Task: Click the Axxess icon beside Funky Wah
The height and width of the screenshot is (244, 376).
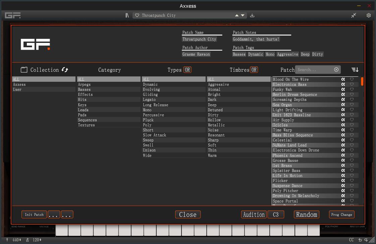Action: 343,89
